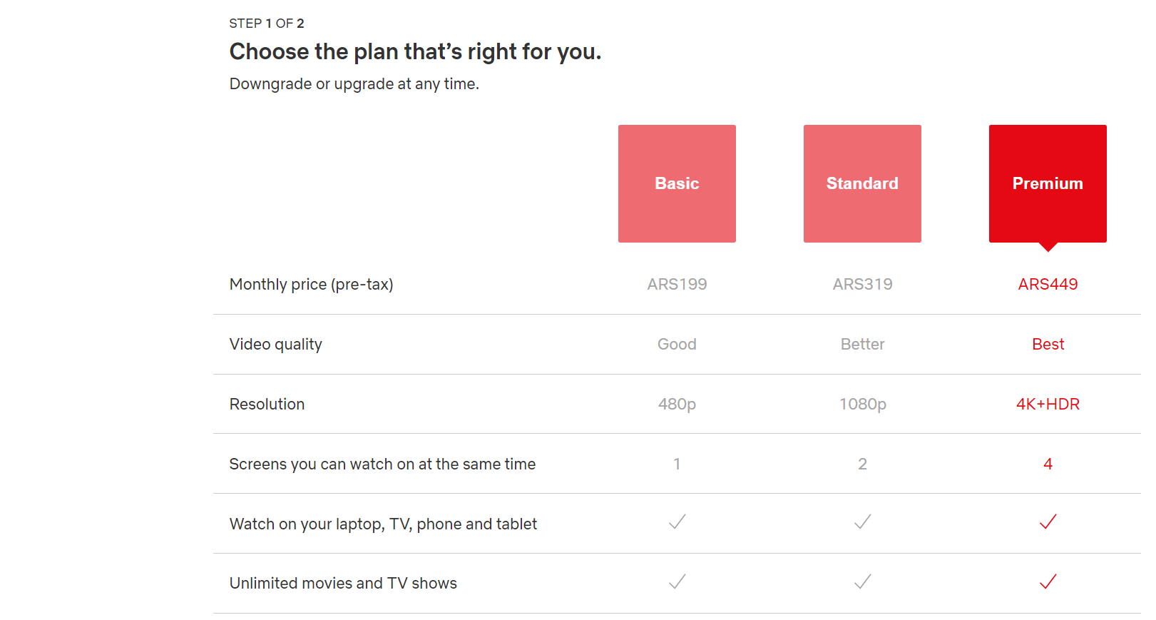Select the Basic plan tile

(x=677, y=183)
